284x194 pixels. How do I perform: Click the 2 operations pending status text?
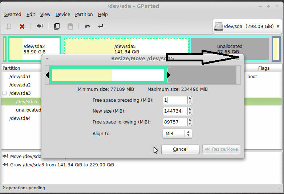pos(24,188)
